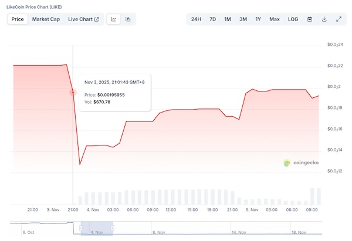Select the Price tab
The width and height of the screenshot is (352, 241).
18,19
